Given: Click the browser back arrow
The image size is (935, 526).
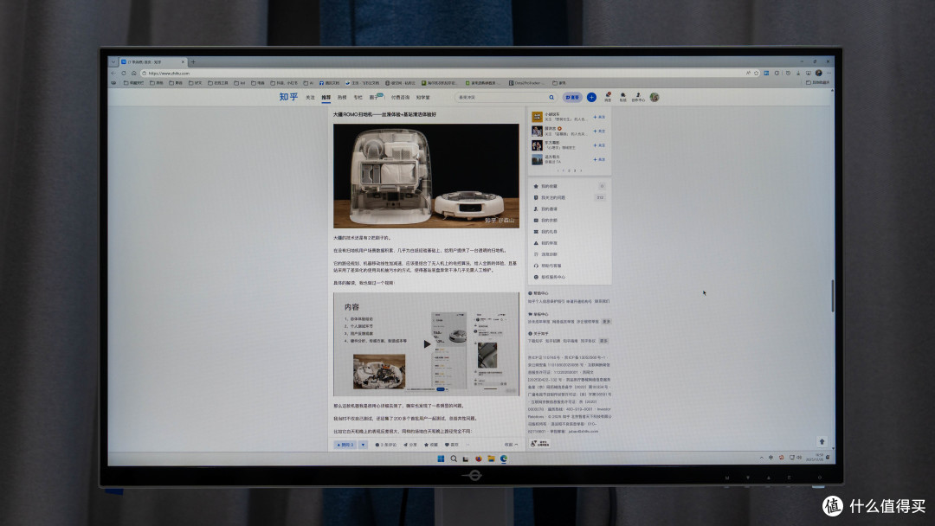Looking at the screenshot, I should click(x=113, y=73).
